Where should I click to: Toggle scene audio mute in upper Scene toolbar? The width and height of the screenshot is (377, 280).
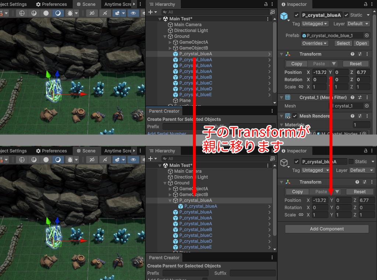(105, 13)
